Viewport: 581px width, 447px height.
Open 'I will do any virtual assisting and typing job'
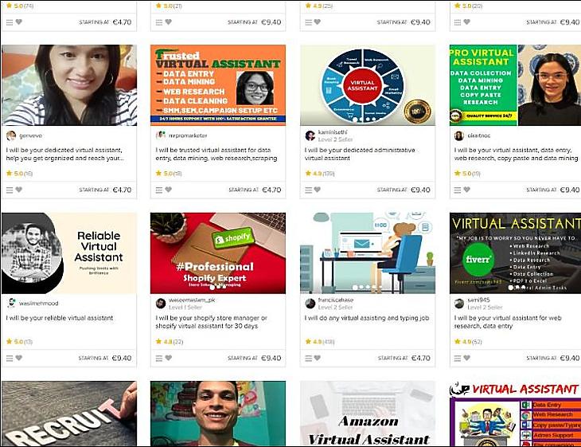tap(367, 318)
